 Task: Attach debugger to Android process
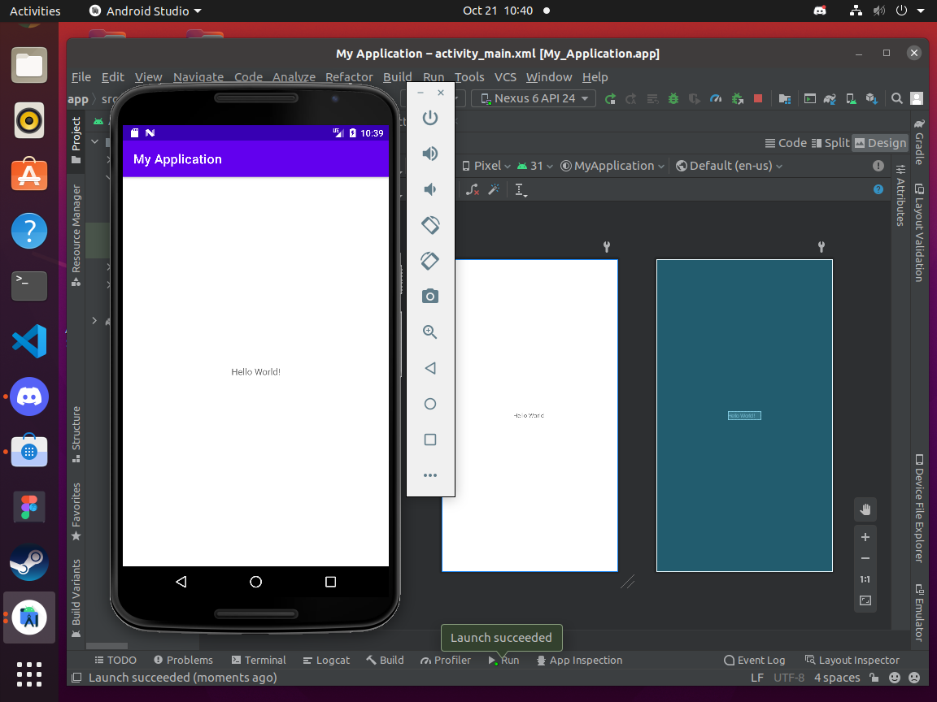[x=738, y=98]
